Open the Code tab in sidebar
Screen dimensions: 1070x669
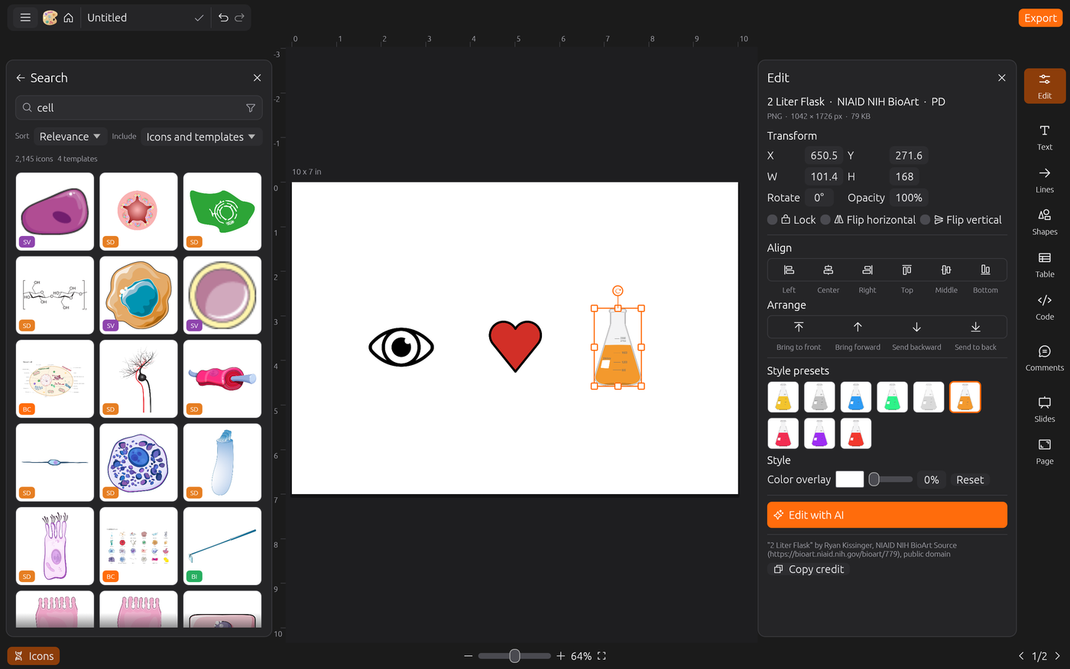click(x=1045, y=307)
